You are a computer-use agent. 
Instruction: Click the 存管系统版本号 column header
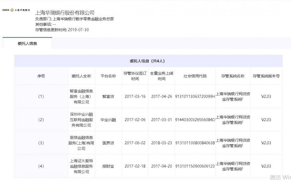click(266, 76)
